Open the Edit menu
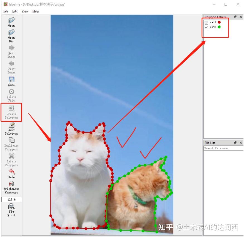Screen dimensions: 244x237 click(x=15, y=11)
